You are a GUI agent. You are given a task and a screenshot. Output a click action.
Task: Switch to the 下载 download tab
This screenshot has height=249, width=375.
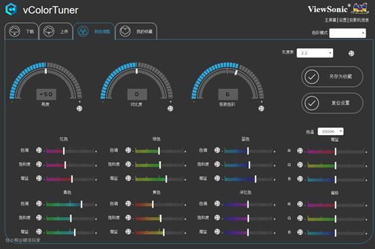22,31
